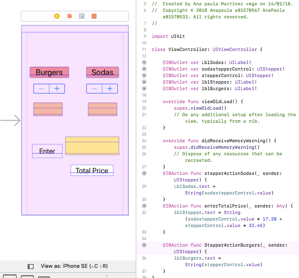Click the sodastepperControl outlet connection circle
Image resolution: width=299 pixels, height=278 pixels.
144,69
